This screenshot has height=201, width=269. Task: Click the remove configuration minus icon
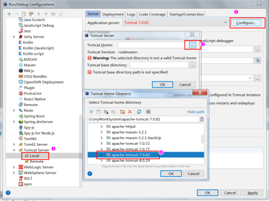(17, 14)
